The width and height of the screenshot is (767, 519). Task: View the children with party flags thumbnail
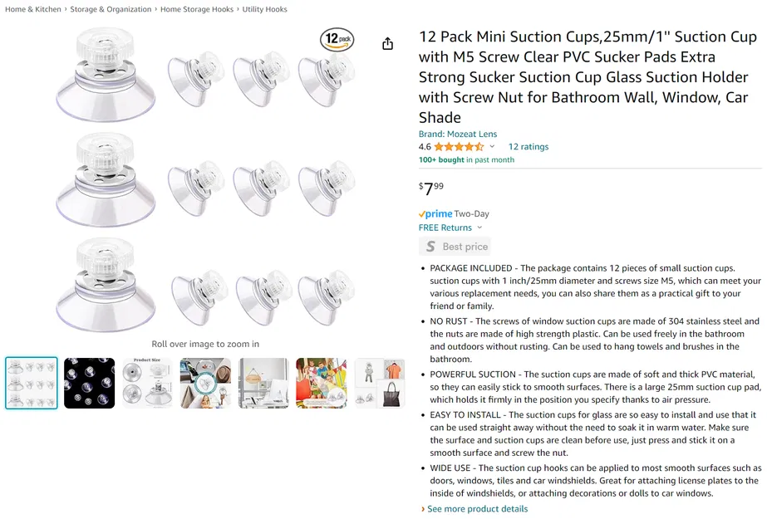[x=322, y=383]
